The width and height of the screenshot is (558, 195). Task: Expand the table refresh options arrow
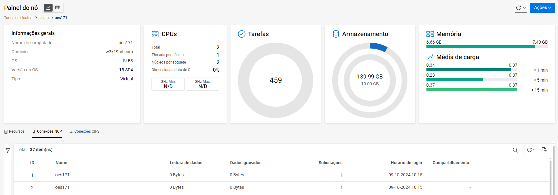[x=534, y=150]
